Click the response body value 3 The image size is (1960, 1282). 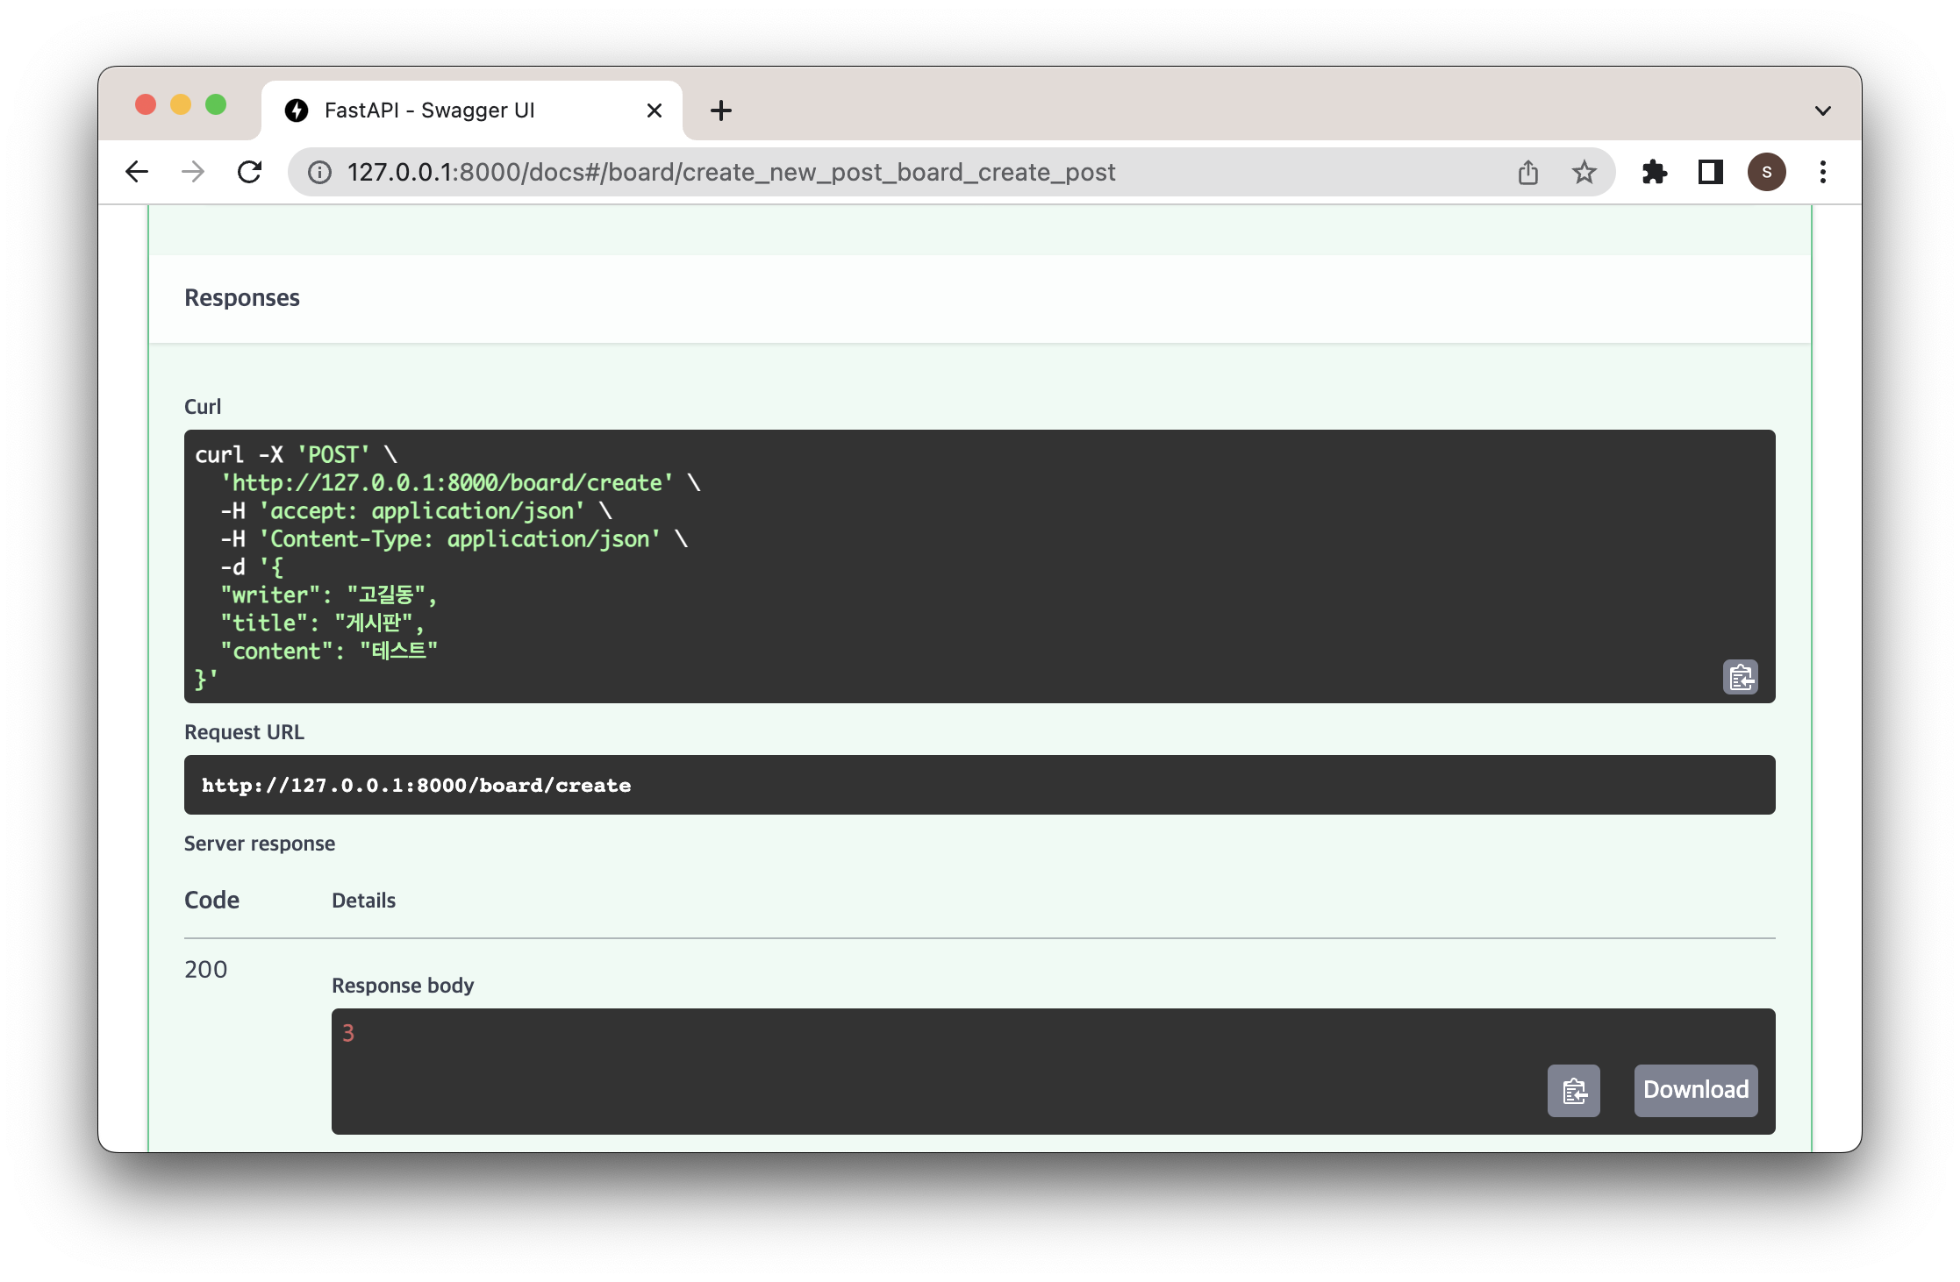coord(348,1033)
